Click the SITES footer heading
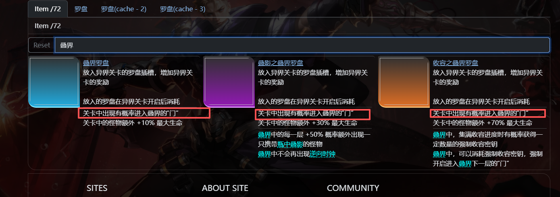The image size is (560, 197). click(97, 188)
